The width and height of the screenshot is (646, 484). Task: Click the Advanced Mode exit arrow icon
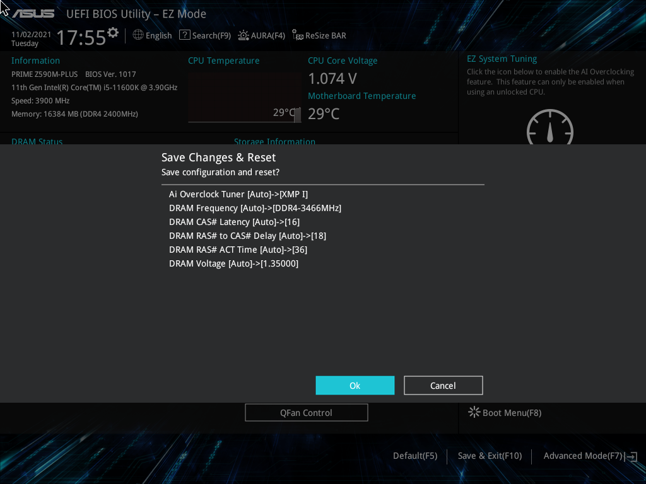click(x=631, y=456)
